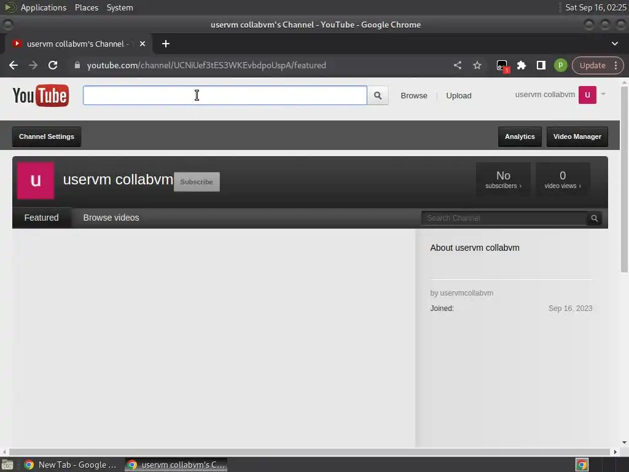
Task: Click the 0 video views counter
Action: coord(563,179)
